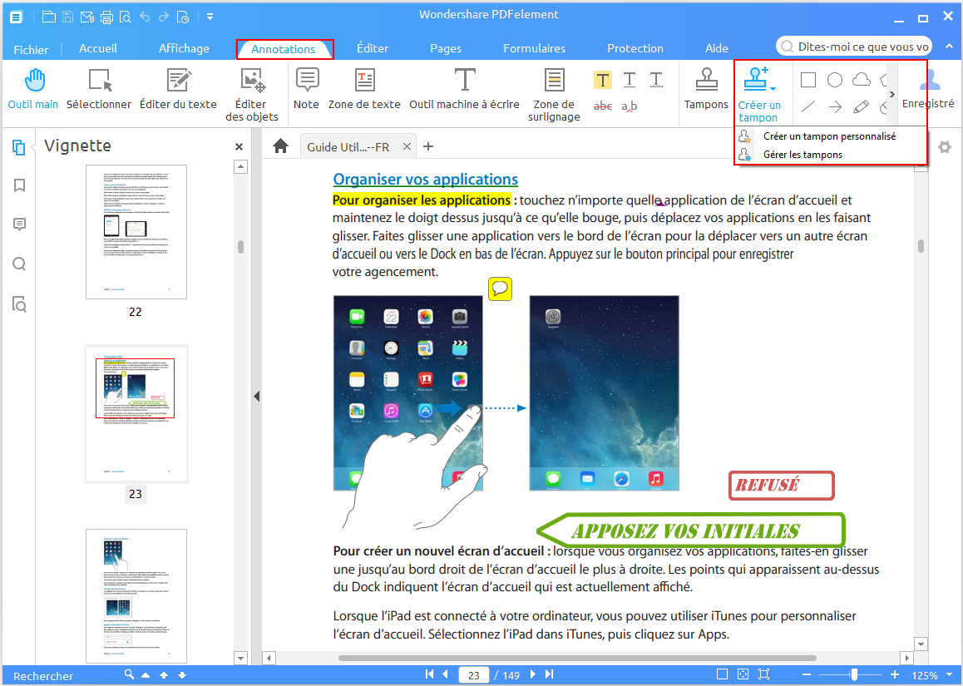Zoom in with the plus button

click(x=895, y=674)
